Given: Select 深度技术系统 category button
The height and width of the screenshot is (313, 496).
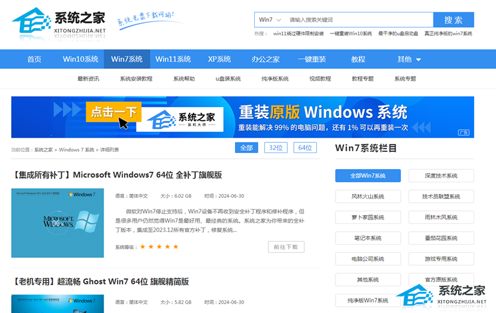Looking at the screenshot, I should coord(441,176).
